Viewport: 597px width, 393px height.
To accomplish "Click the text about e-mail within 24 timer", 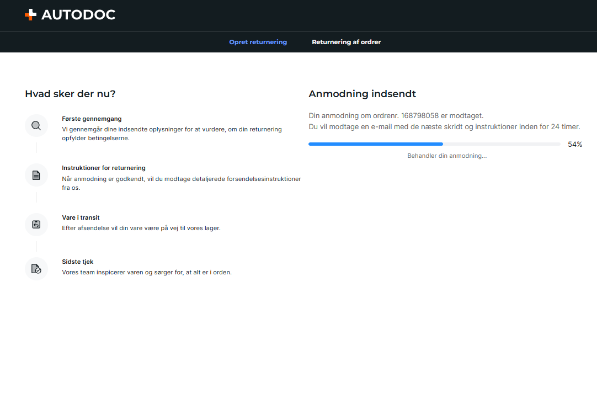I will click(x=444, y=127).
